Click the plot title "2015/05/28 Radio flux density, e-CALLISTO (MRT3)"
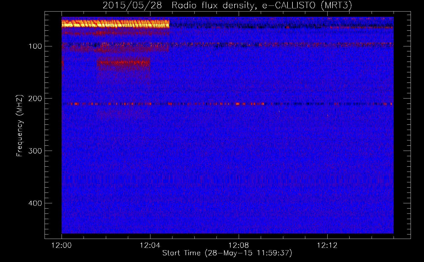Viewport: 424px width, 262px height. [x=227, y=5]
